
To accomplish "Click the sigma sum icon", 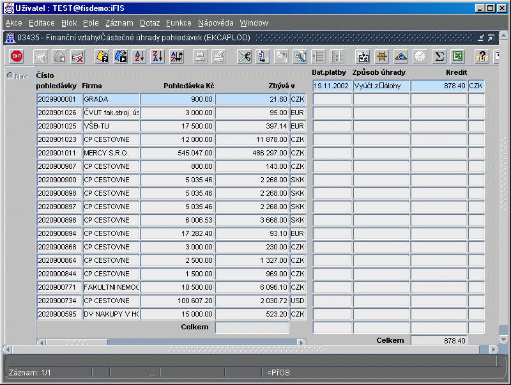I will 439,56.
